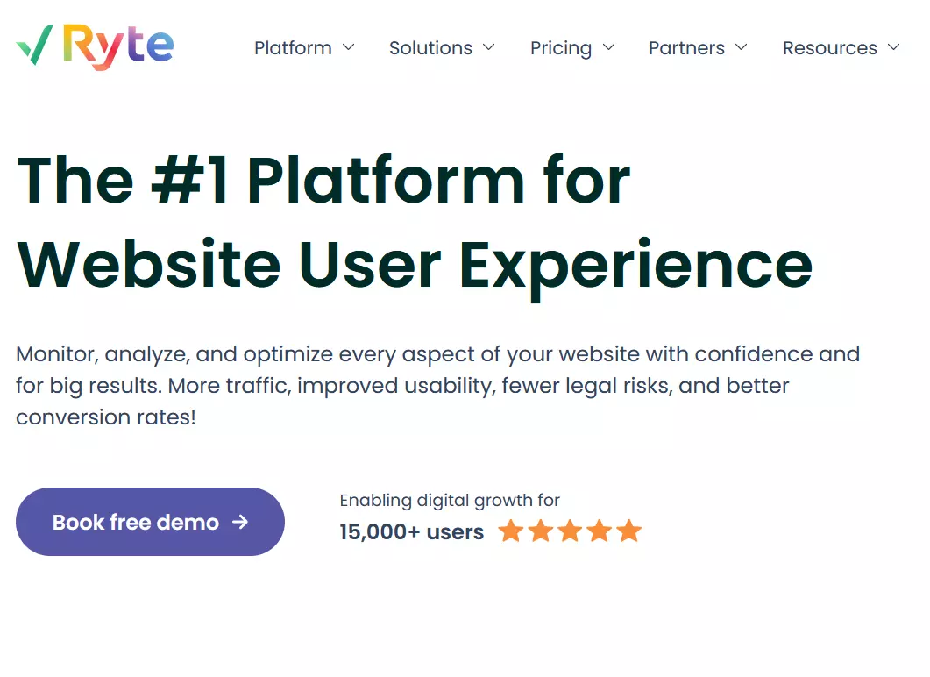This screenshot has height=677, width=930.
Task: Open the Platform menu
Action: click(293, 48)
